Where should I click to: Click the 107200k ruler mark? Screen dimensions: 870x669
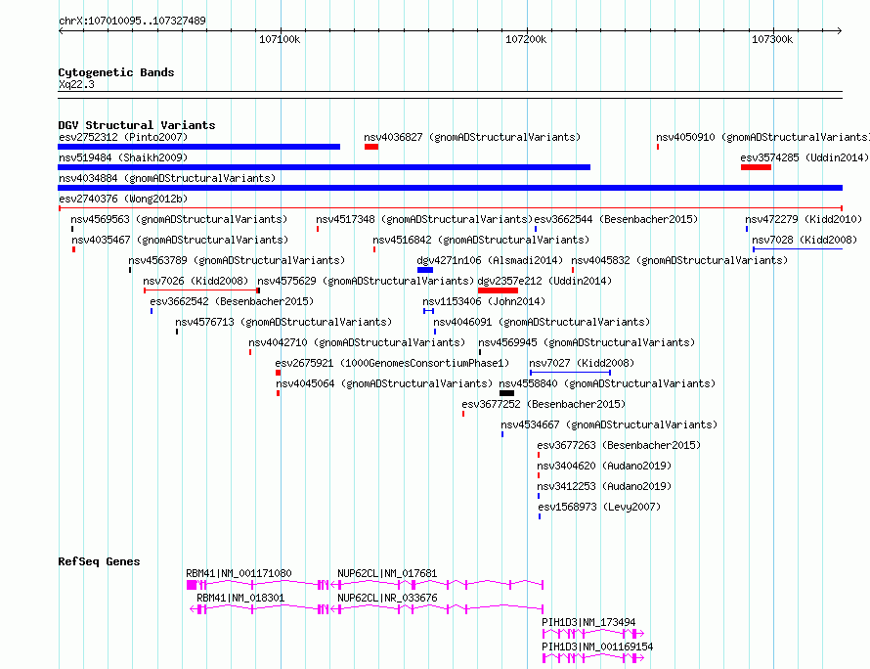click(x=526, y=39)
